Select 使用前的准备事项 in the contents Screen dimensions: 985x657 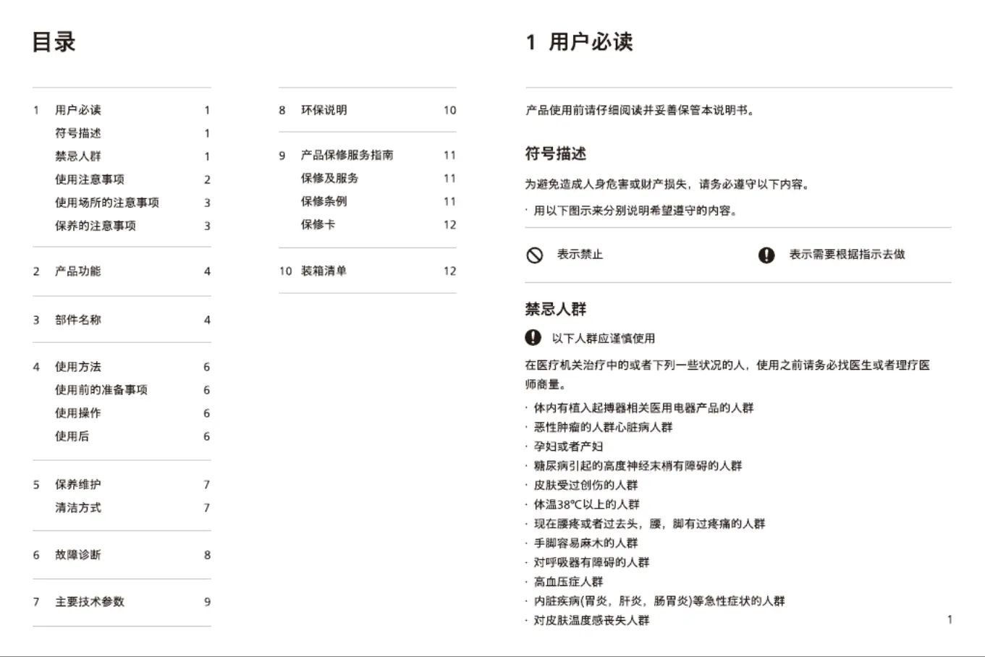click(x=101, y=390)
